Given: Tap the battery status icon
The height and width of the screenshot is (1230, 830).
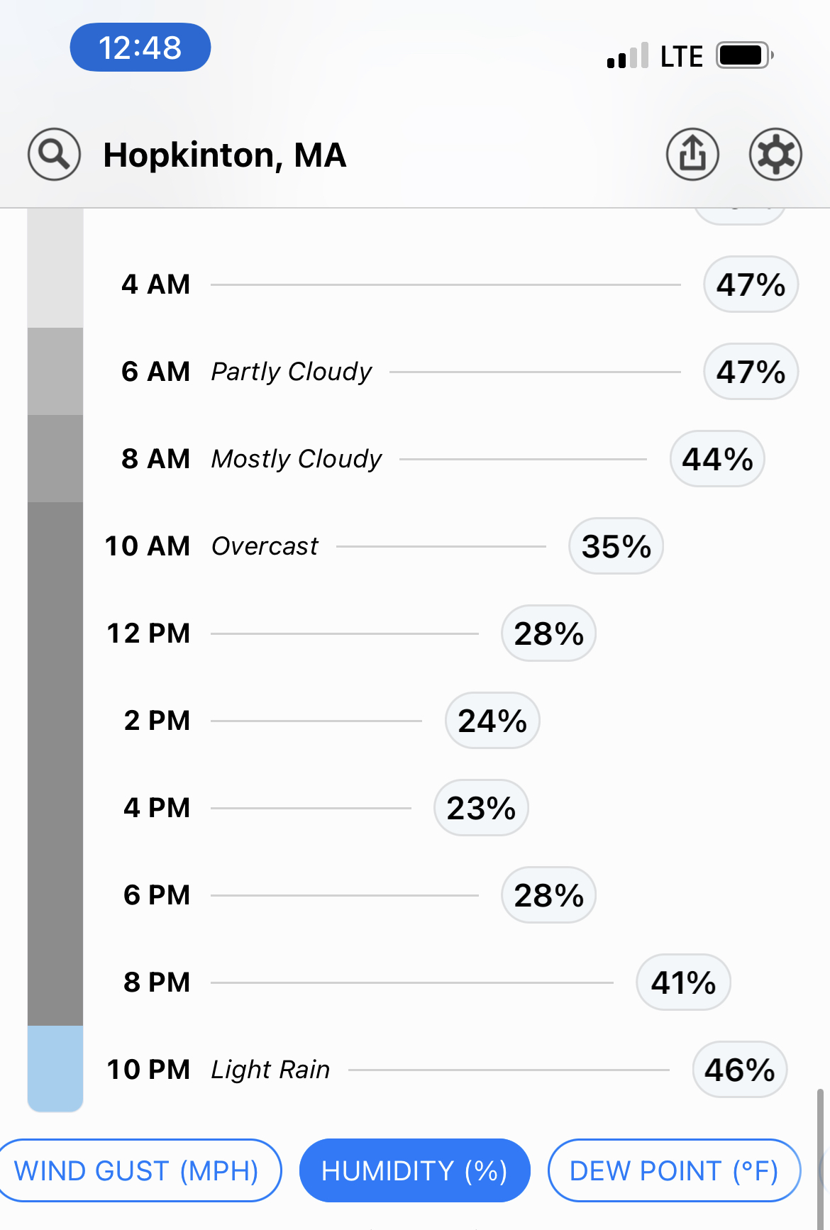Looking at the screenshot, I should point(744,55).
